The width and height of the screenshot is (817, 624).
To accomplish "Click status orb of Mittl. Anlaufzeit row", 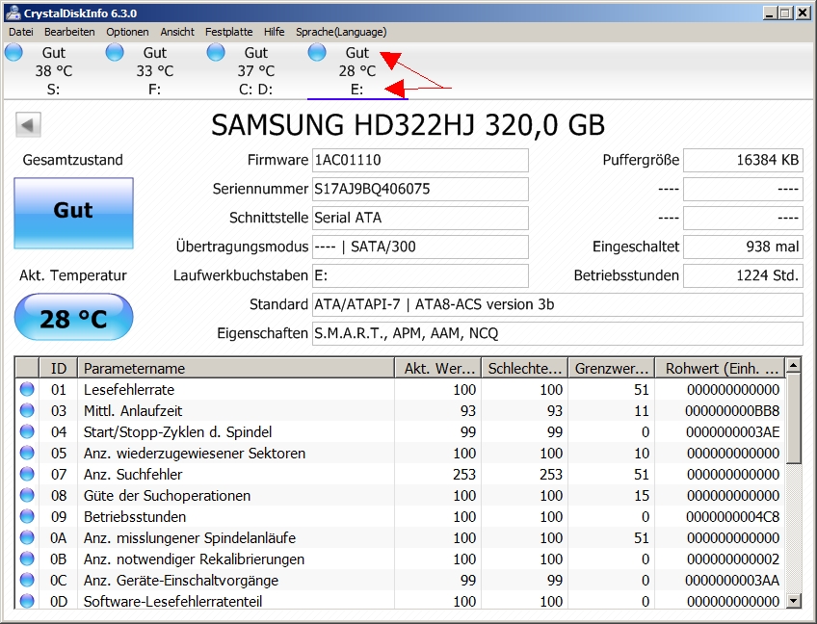I will [x=27, y=410].
